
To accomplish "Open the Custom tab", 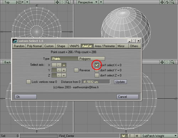I will point(49,46).
